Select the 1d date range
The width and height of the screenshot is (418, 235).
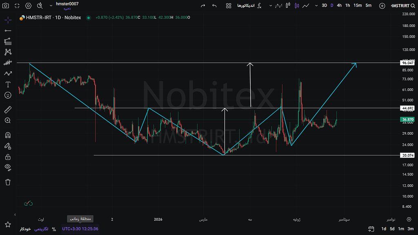tap(384, 229)
